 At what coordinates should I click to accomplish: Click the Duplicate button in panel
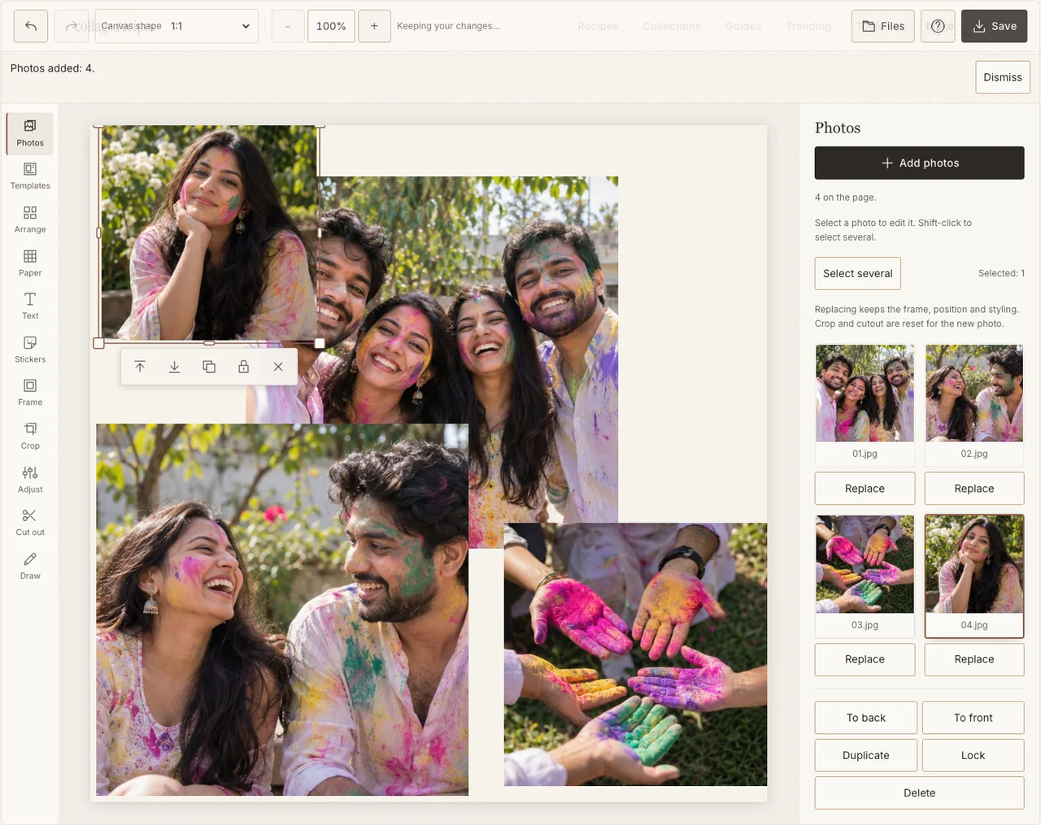point(866,755)
